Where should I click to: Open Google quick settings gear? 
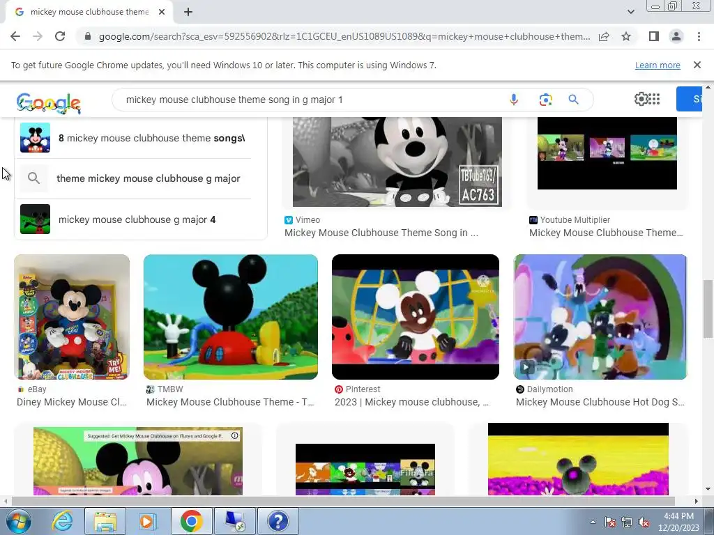(x=641, y=99)
